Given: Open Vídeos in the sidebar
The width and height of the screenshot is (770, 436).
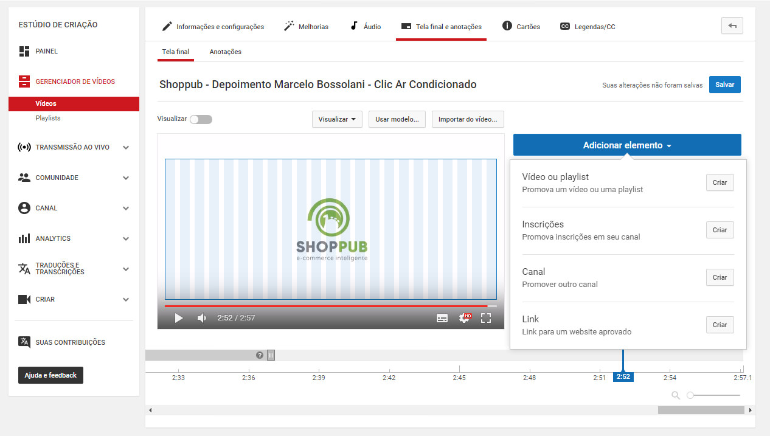Looking at the screenshot, I should 74,103.
